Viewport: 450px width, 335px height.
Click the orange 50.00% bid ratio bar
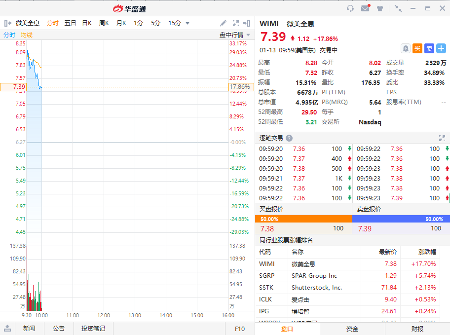pos(303,219)
